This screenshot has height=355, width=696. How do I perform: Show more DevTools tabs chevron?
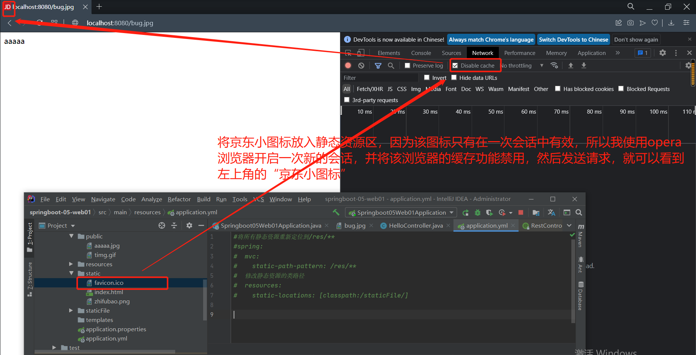coord(618,53)
